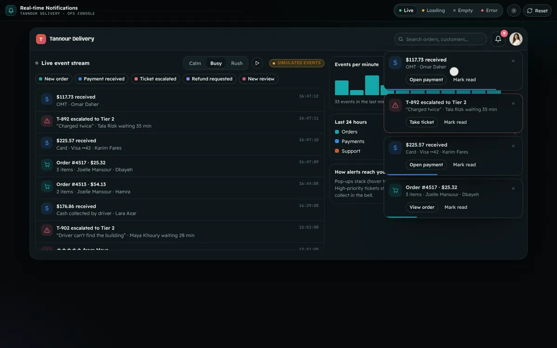Toggle the Orders legend swatch

tap(337, 132)
